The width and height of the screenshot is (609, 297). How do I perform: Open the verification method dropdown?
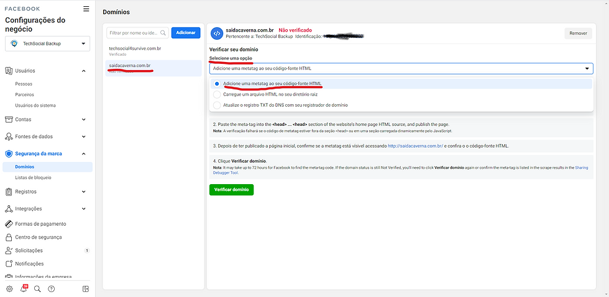[x=401, y=69]
